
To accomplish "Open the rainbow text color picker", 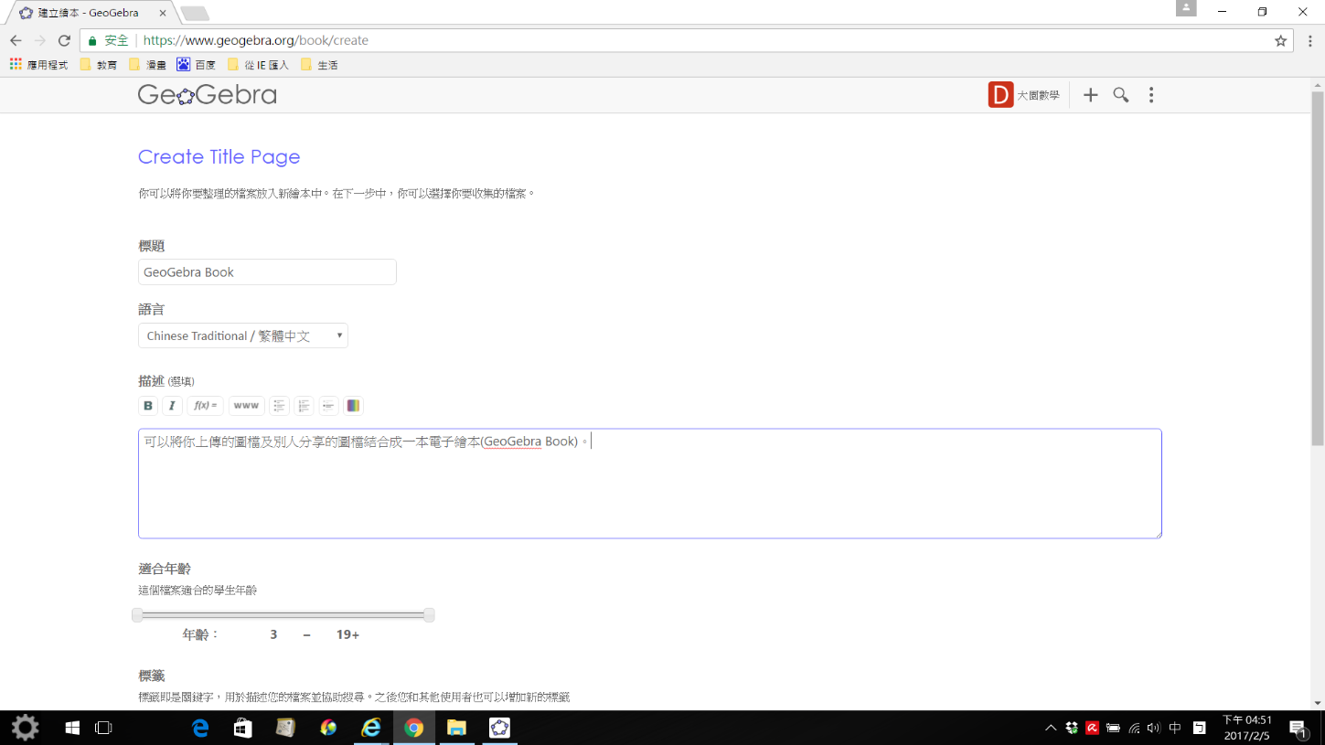I will (x=353, y=406).
